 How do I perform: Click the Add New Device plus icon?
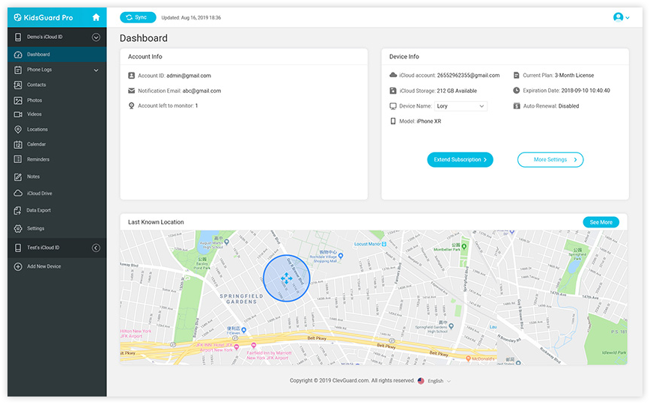click(18, 267)
